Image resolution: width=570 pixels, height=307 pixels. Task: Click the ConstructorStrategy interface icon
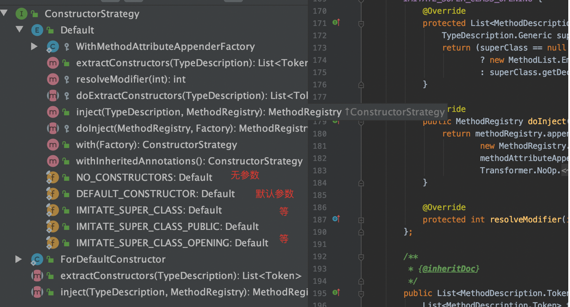[21, 14]
